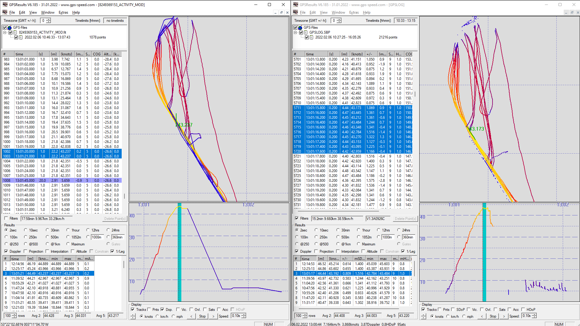The height and width of the screenshot is (326, 580).
Task: Select the @1km radio in right window
Action: click(x=338, y=244)
